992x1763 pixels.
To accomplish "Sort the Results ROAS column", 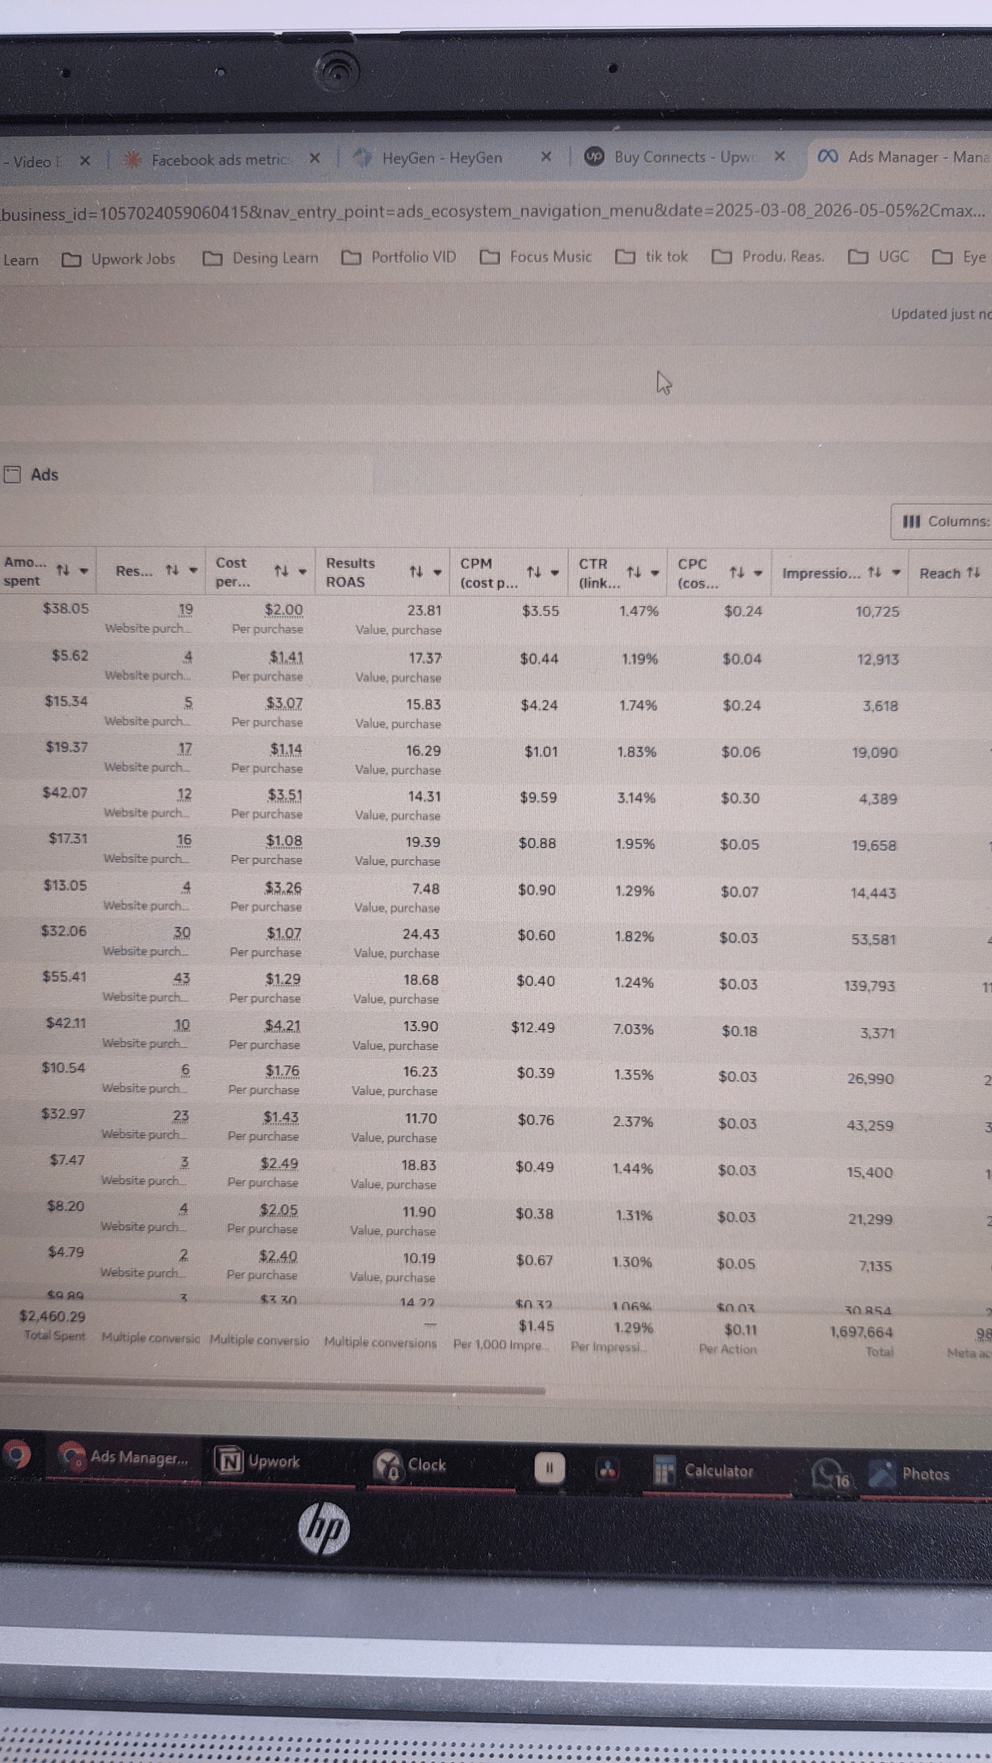I will tap(416, 571).
